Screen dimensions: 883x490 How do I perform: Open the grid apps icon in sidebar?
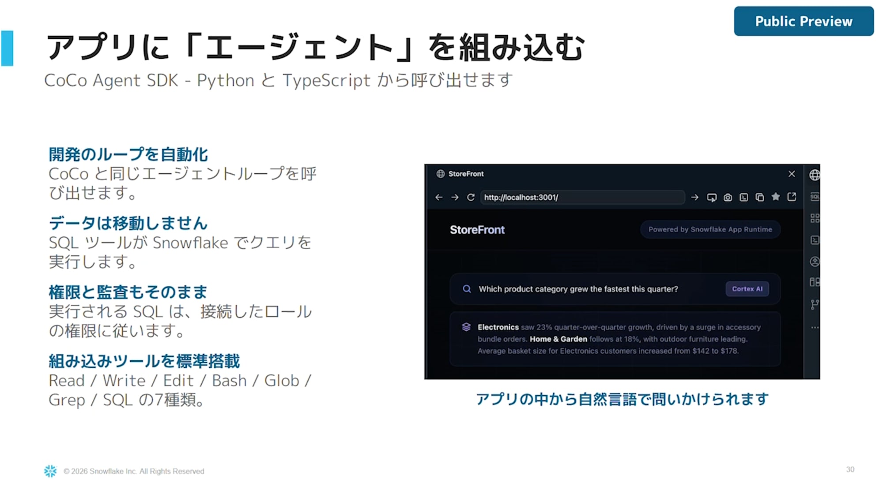pyautogui.click(x=815, y=218)
